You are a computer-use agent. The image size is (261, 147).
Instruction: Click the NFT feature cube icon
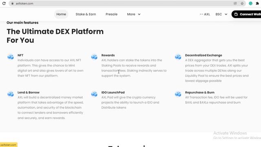(11, 57)
